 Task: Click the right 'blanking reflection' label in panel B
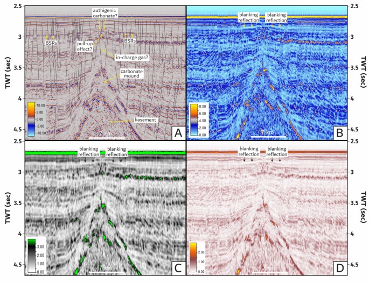click(276, 17)
